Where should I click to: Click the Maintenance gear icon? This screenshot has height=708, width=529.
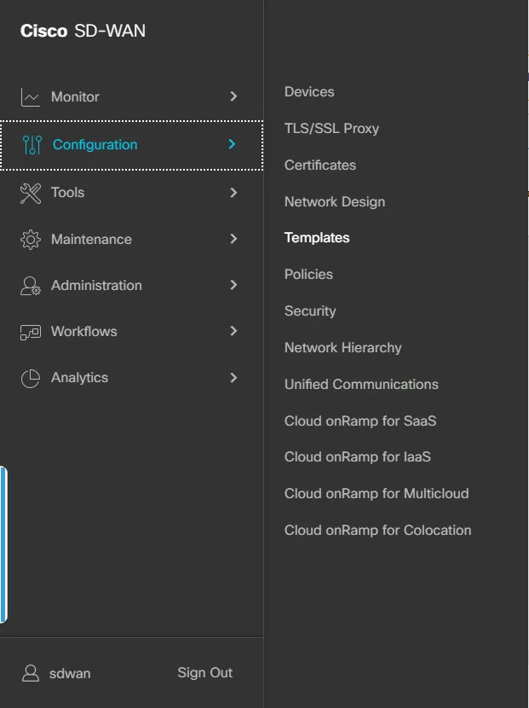(x=32, y=239)
